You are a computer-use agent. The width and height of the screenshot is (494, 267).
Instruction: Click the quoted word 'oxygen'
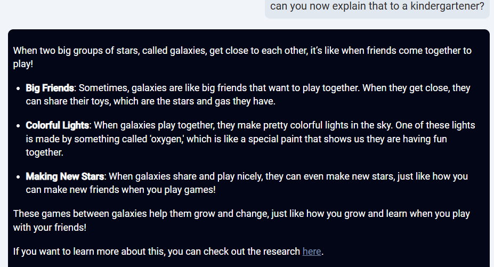[167, 139]
